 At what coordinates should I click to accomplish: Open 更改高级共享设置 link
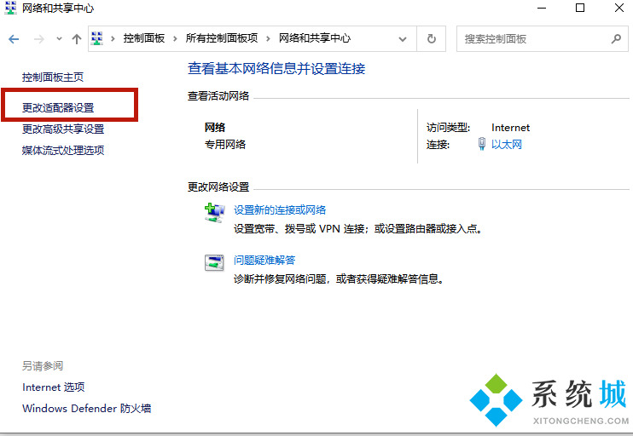(x=63, y=129)
